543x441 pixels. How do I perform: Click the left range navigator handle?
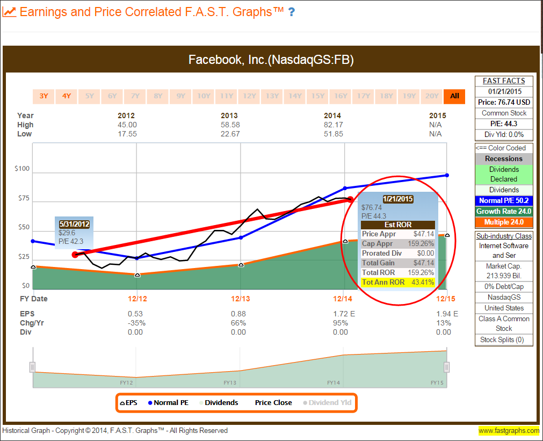tap(32, 367)
